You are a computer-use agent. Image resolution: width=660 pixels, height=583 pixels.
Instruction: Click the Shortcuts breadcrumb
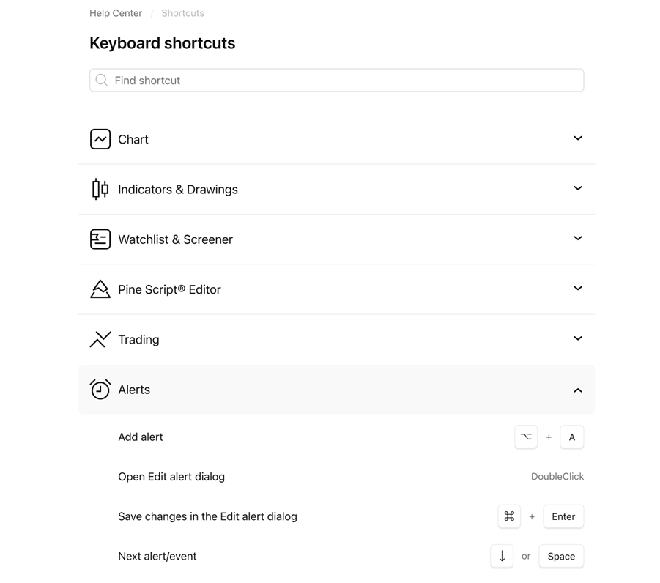(182, 13)
